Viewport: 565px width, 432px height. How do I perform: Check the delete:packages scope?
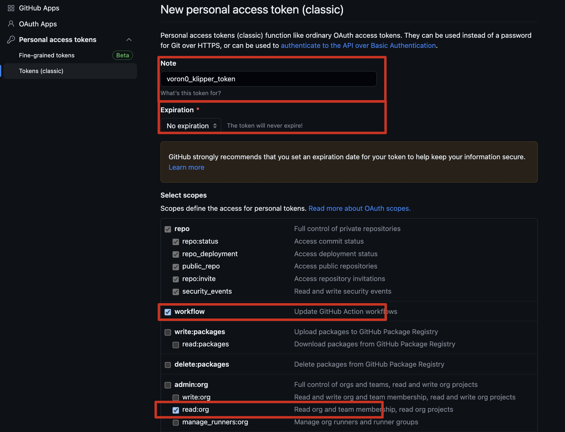click(168, 365)
